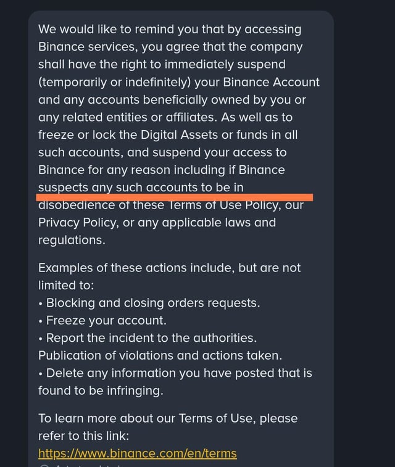The width and height of the screenshot is (395, 467).
Task: Click the 'Privacy Policy, or any applicable laws' line
Action: [157, 223]
